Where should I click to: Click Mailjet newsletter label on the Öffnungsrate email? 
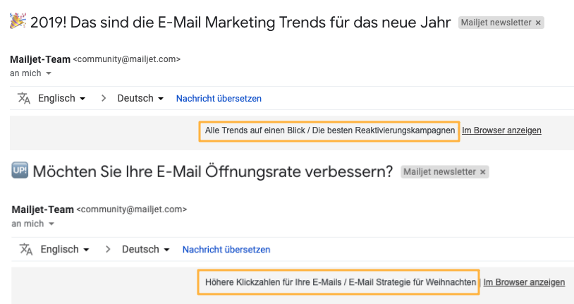[x=439, y=172]
